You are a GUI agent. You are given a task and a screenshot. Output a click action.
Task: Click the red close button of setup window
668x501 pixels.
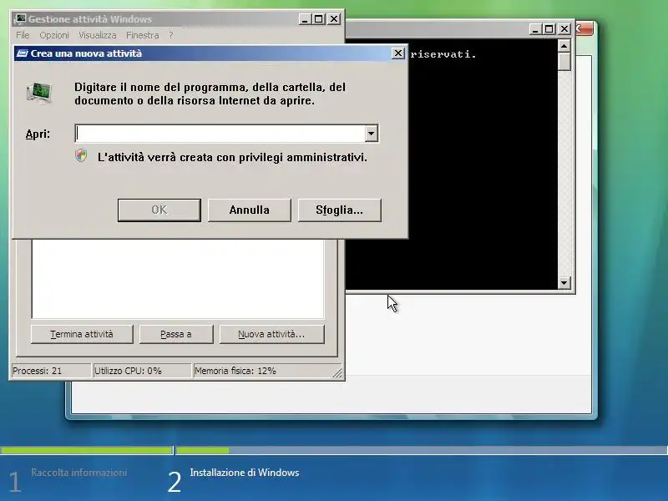point(584,29)
